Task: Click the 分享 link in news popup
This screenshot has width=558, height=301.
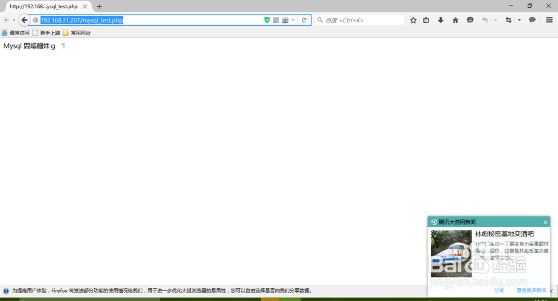Action: 499,290
